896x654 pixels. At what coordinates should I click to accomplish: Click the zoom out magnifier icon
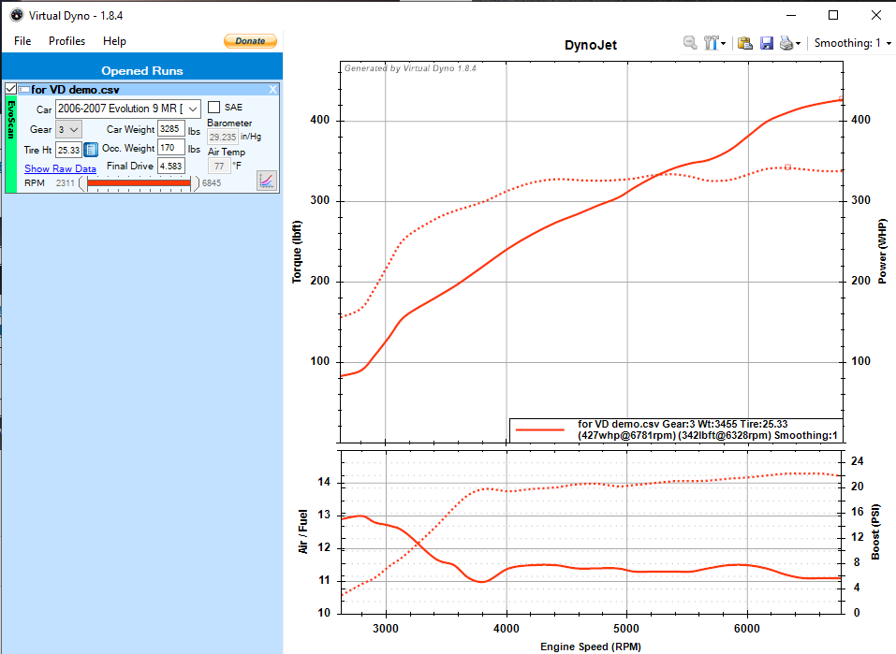689,43
